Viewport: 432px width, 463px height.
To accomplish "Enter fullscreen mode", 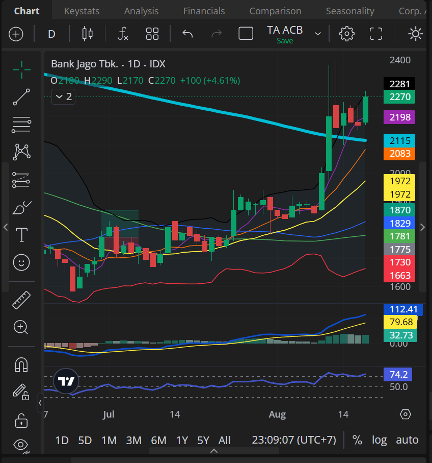I will coord(376,34).
